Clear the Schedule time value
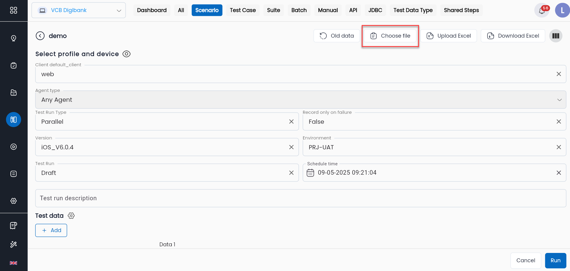Screen dimensions: 570x271 pyautogui.click(x=559, y=173)
